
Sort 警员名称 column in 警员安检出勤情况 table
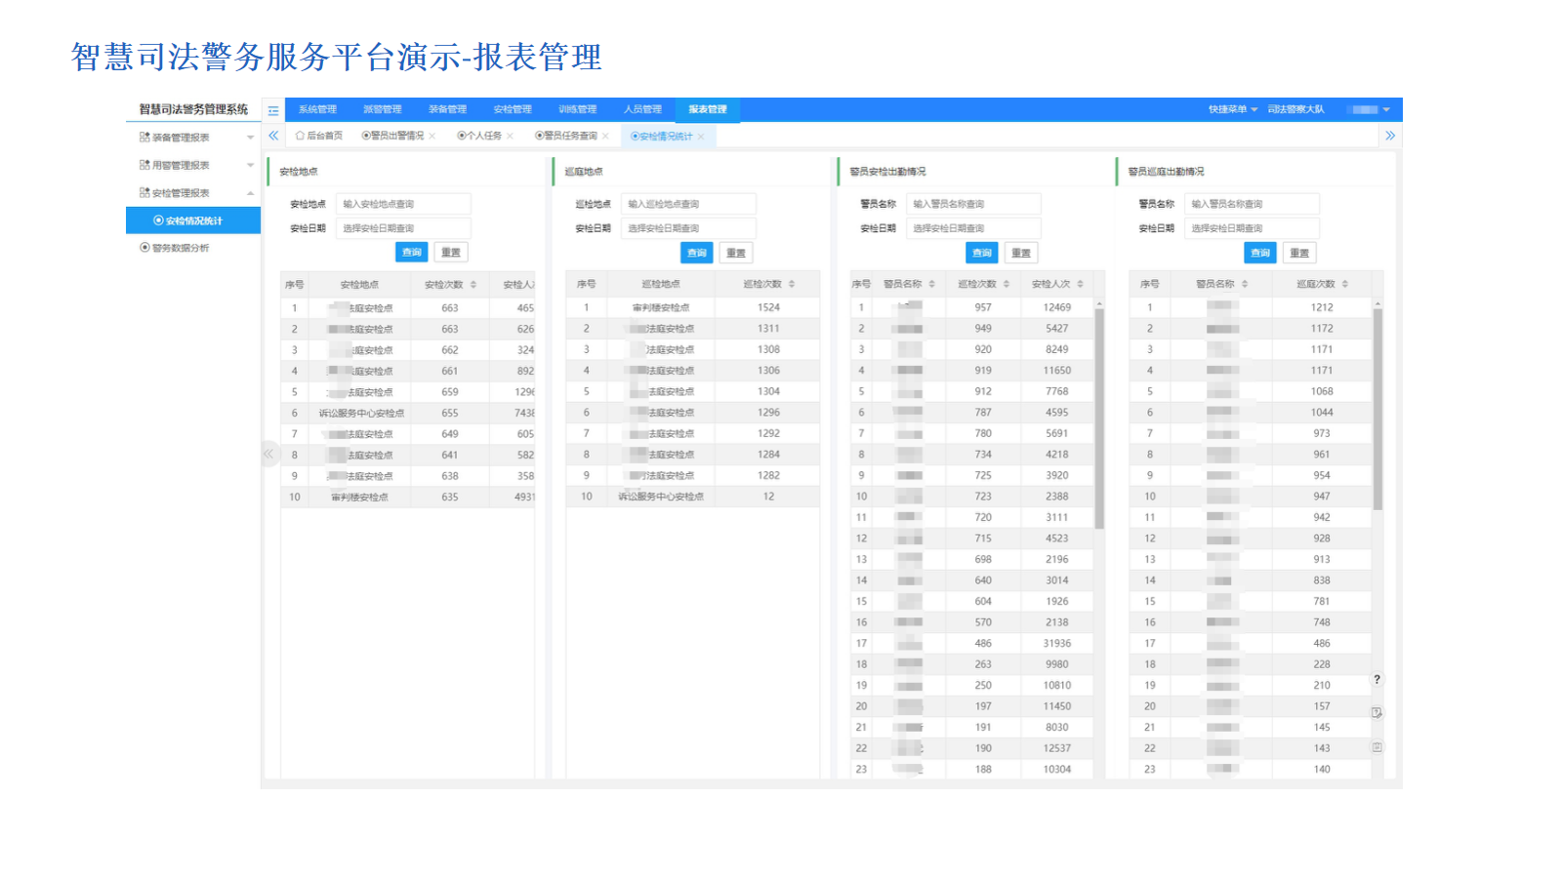932,284
